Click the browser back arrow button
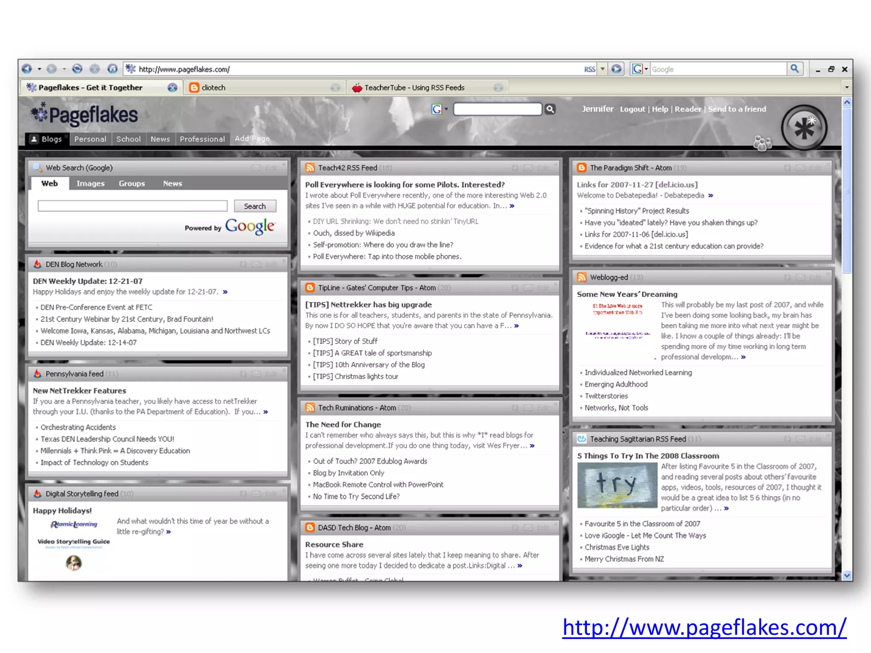 click(27, 69)
